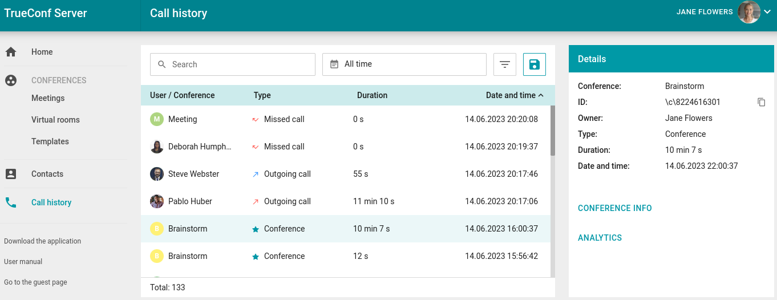Click Deborah Humph… avatar picture

click(x=157, y=147)
